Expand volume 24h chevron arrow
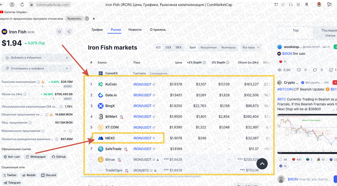337x186 pixels. coord(29,95)
